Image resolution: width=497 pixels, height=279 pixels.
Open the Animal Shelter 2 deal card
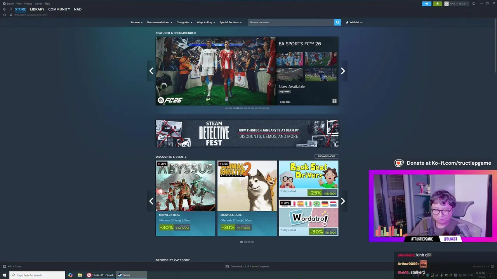tap(247, 198)
